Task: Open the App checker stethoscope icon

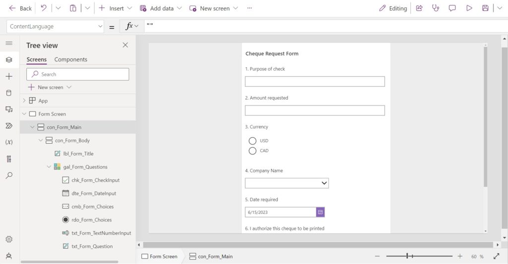Action: tap(436, 8)
